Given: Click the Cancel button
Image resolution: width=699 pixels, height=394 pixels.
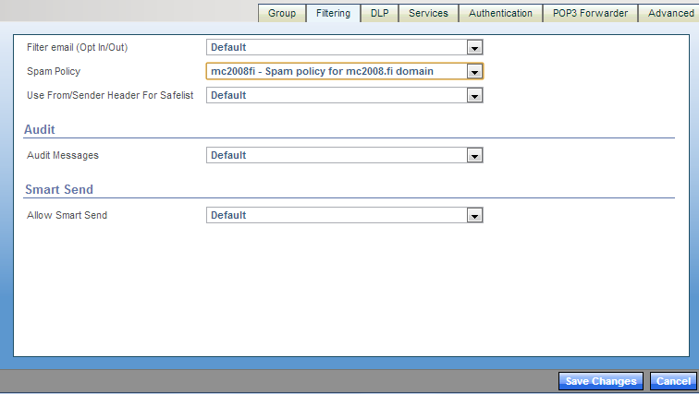Looking at the screenshot, I should pos(673,381).
